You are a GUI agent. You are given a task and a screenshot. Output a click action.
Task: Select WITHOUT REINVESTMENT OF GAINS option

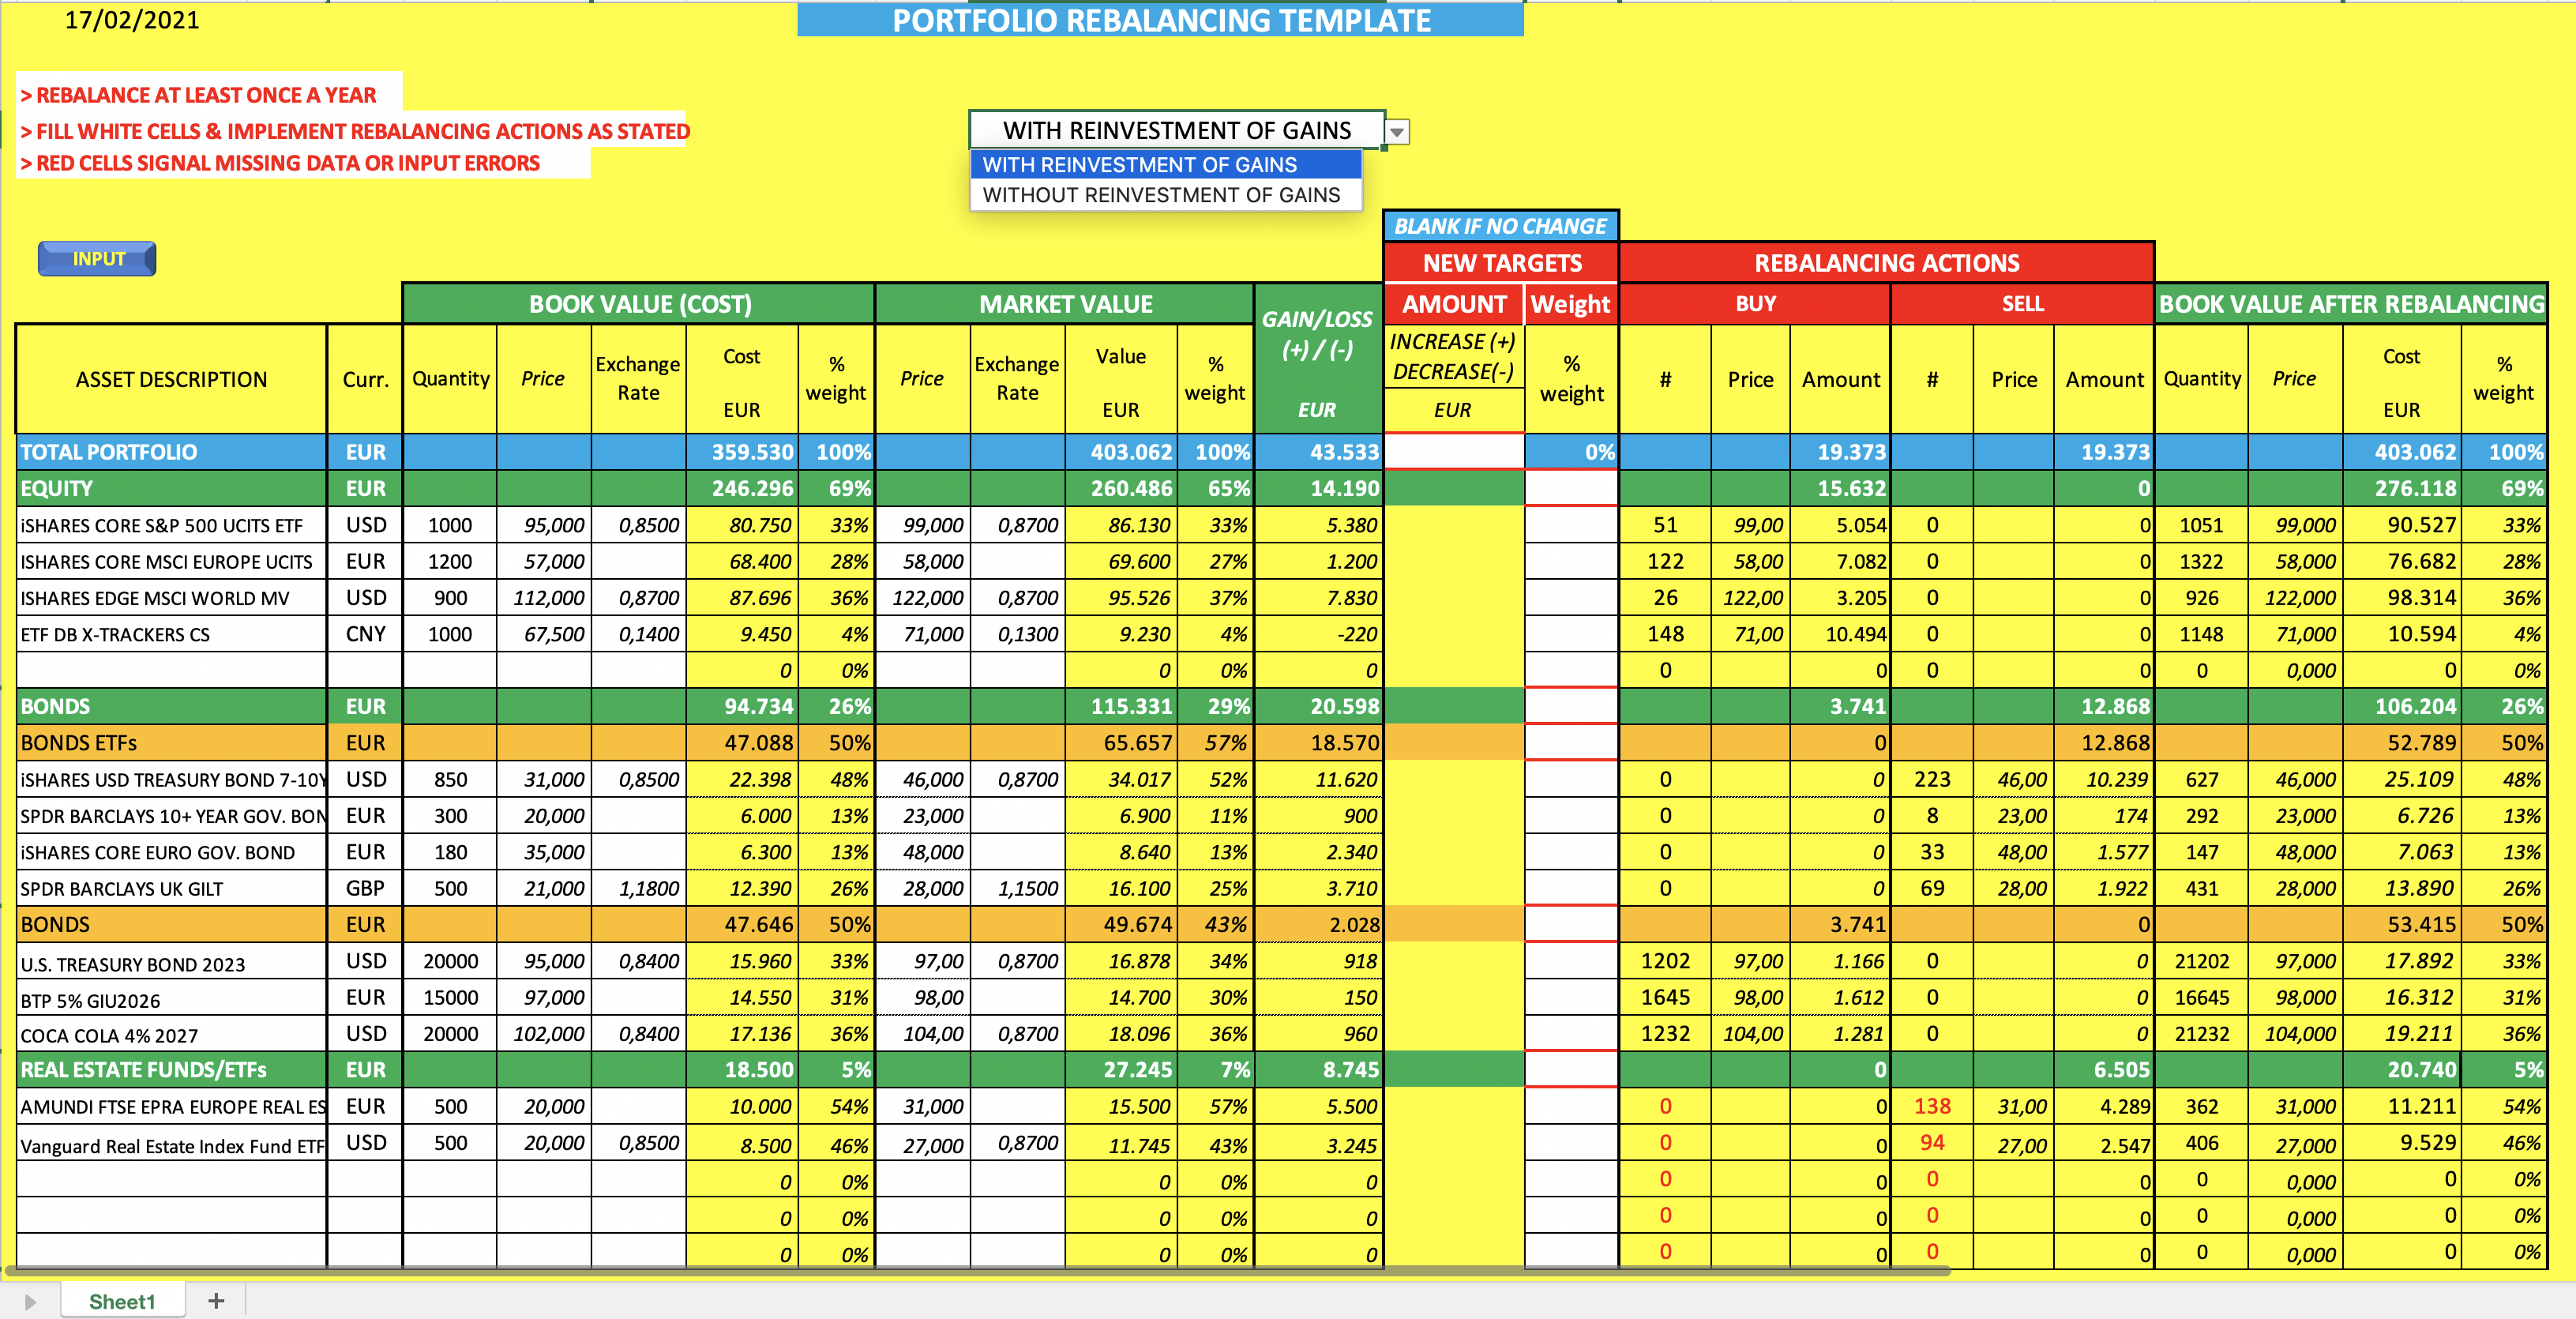tap(1166, 195)
